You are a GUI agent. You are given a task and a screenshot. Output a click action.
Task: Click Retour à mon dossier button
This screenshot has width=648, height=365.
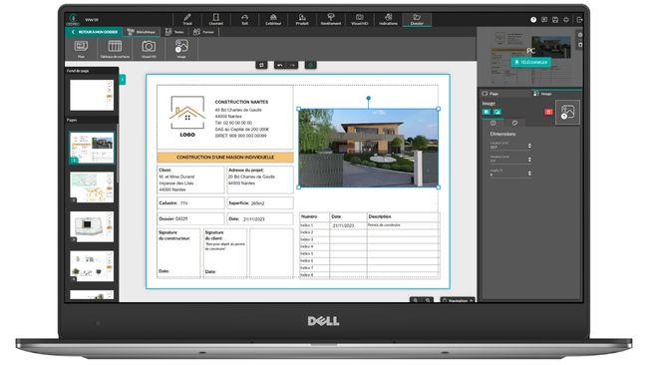tap(95, 32)
